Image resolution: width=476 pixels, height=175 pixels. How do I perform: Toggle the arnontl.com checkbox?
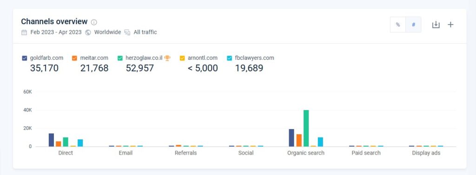click(182, 58)
